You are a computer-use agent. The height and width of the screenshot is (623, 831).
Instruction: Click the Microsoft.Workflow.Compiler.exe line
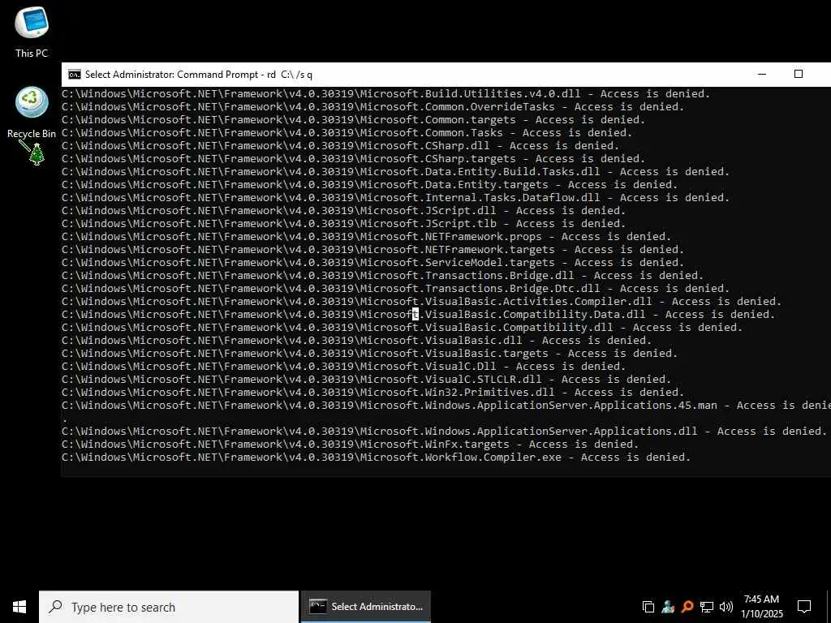pyautogui.click(x=376, y=458)
